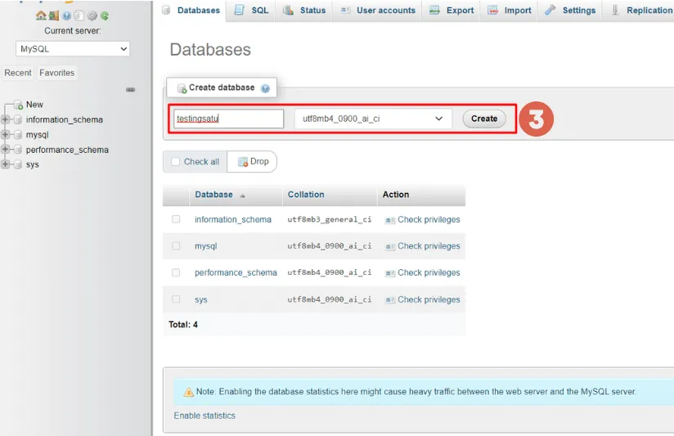Open the Export tab
The image size is (674, 436).
tap(452, 11)
